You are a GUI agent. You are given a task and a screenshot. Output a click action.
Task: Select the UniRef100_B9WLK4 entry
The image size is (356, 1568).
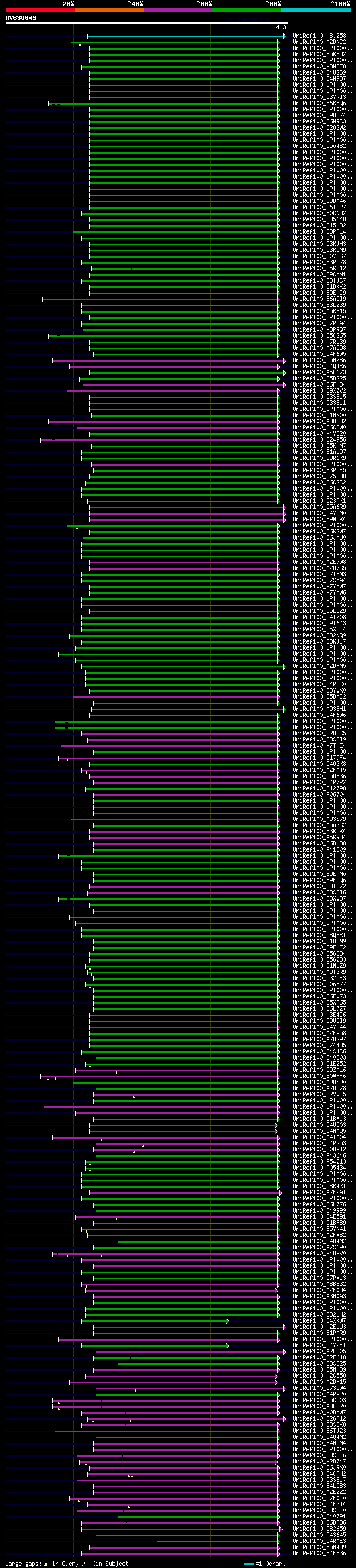(x=319, y=519)
